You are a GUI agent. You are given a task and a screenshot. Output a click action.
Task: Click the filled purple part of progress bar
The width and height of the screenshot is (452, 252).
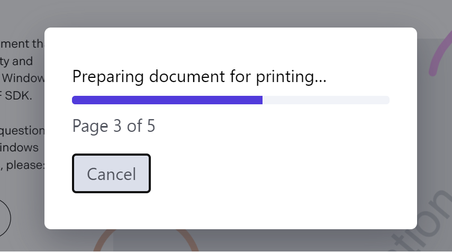[x=167, y=100]
